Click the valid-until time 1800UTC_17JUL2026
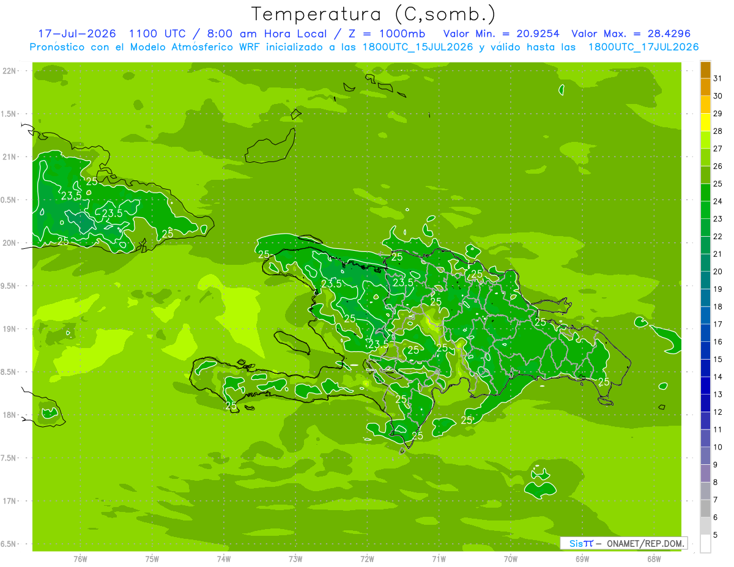 coord(643,47)
